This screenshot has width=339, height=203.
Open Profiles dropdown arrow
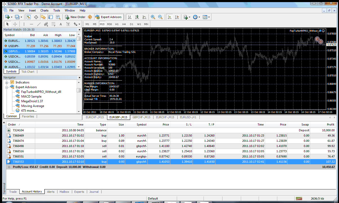[22, 17]
